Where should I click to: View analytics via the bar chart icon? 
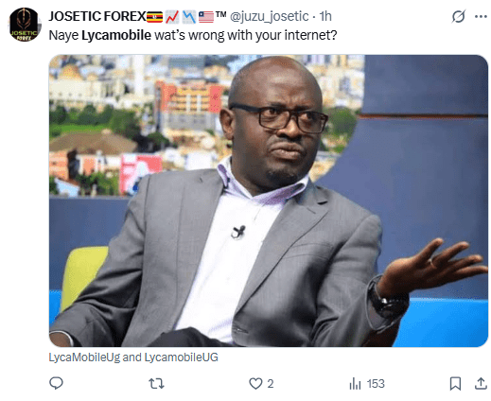click(x=355, y=384)
